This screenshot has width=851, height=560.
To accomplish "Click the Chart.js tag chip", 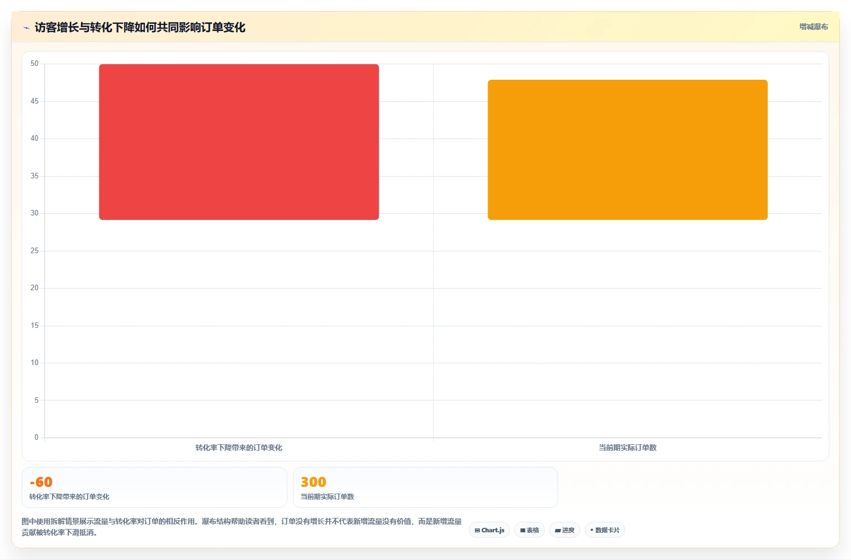I will (489, 530).
